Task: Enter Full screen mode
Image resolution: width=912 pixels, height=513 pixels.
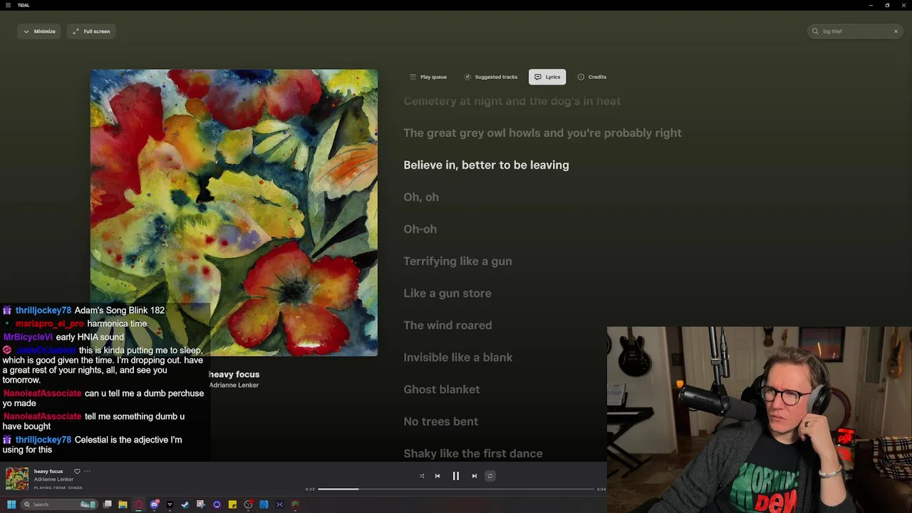Action: 91,31
